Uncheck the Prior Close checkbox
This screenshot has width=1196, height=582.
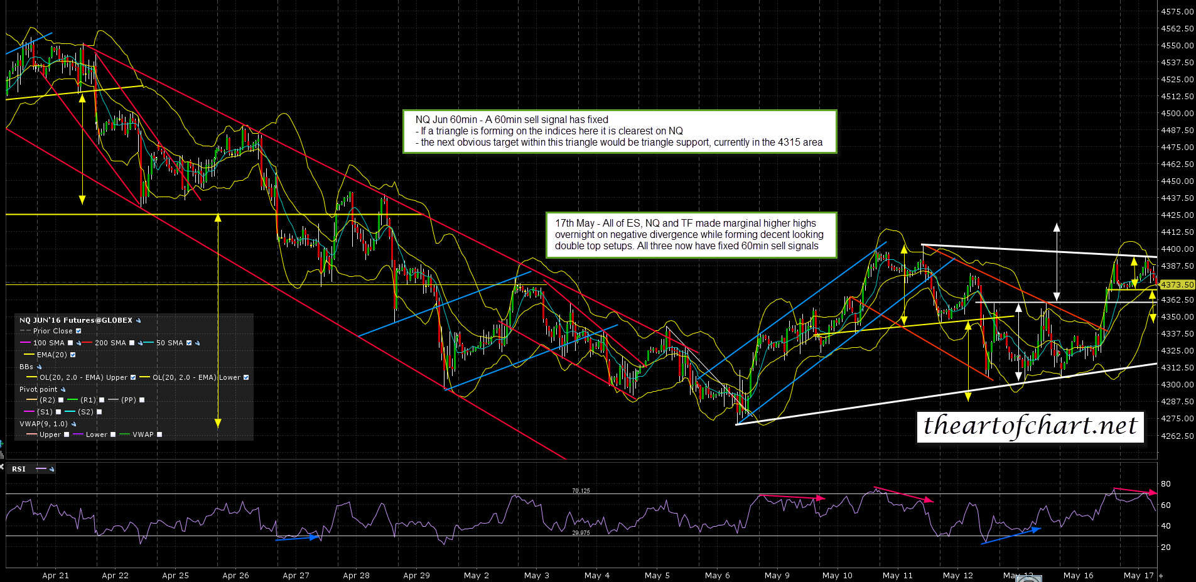tap(78, 331)
